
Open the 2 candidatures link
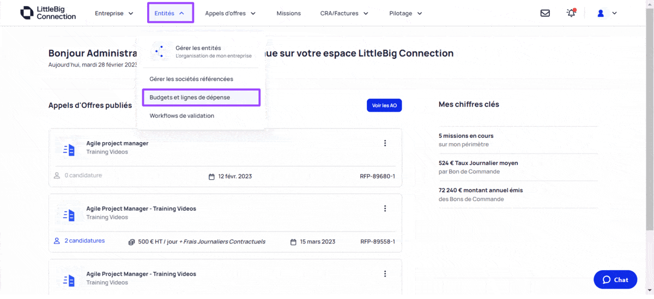pyautogui.click(x=84, y=240)
